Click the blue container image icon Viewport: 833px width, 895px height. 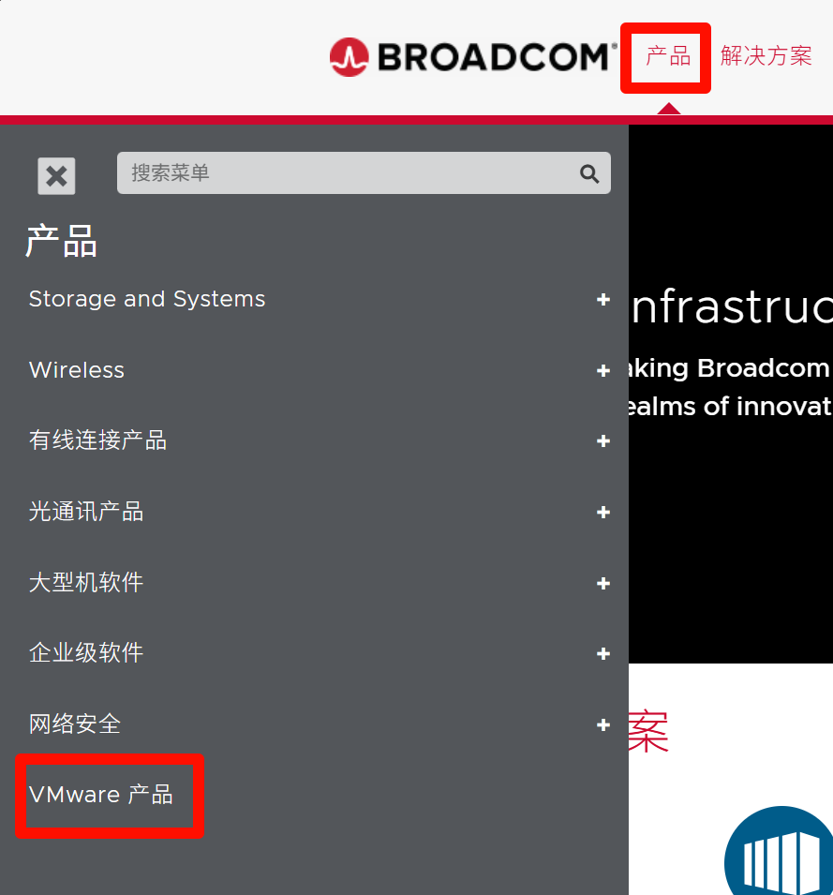tap(780, 850)
